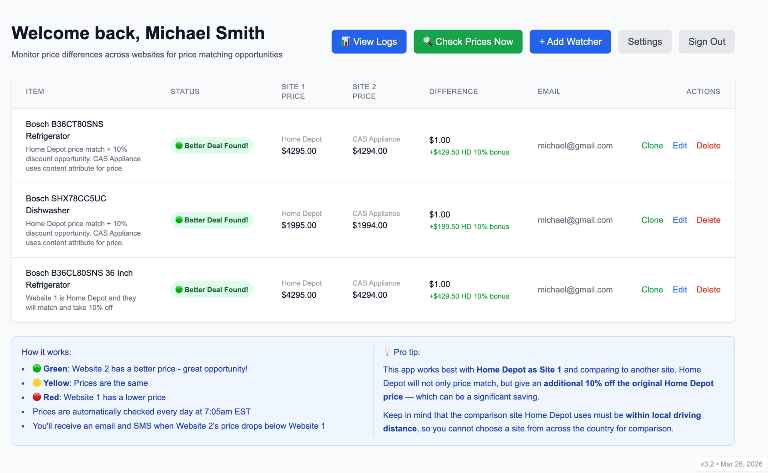The width and height of the screenshot is (768, 473).
Task: Edit the Bosch B36CT80SNS Refrigerator watcher
Action: coord(680,146)
